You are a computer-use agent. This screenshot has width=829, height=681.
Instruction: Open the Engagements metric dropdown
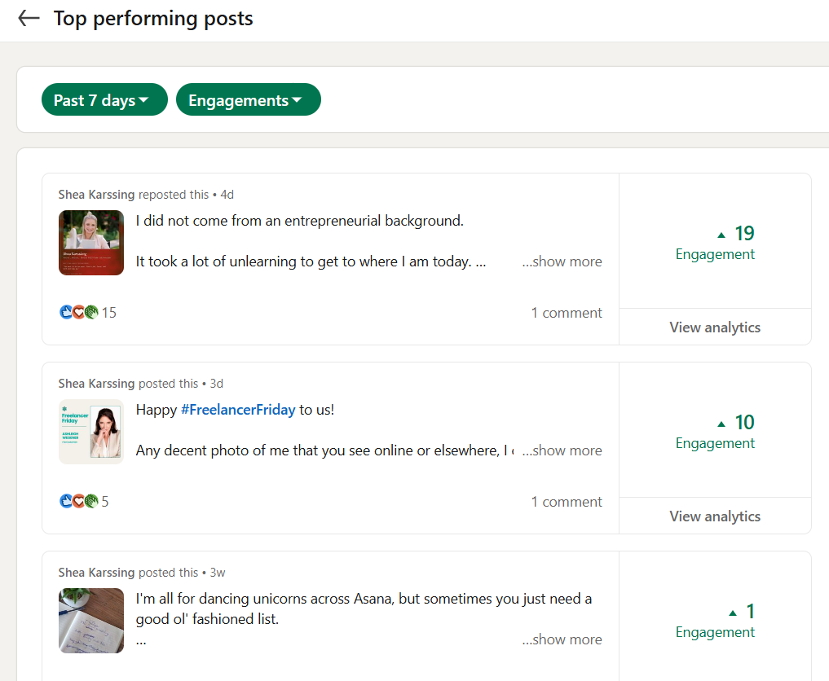tap(248, 99)
